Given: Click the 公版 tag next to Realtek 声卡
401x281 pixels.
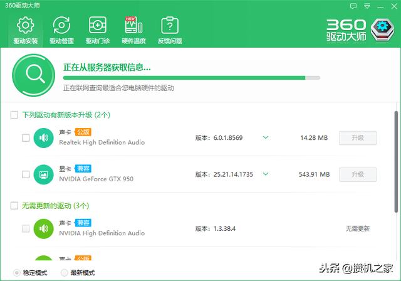Looking at the screenshot, I should pyautogui.click(x=83, y=132).
